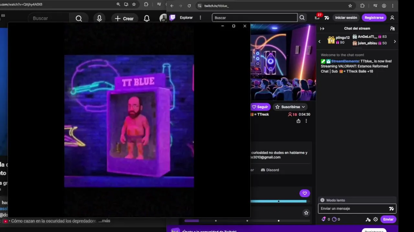Image resolution: width=414 pixels, height=232 pixels.
Task: Open extensions puzzle icon in Twitch window
Action: (362, 6)
